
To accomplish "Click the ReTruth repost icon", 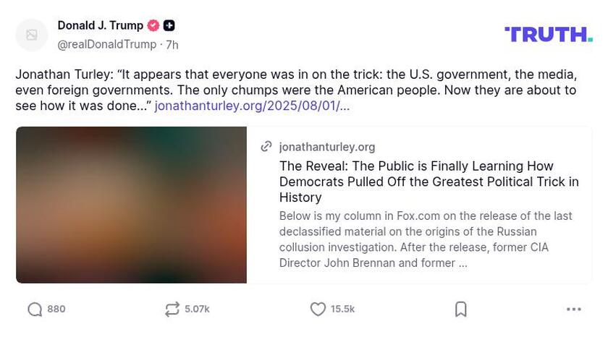I will point(172,310).
